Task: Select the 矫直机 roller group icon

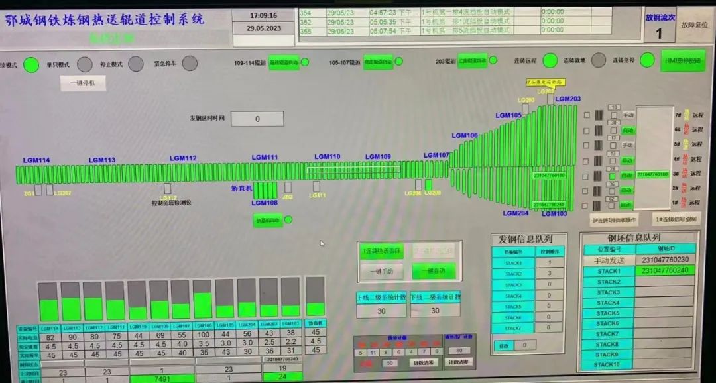Action: 265,190
